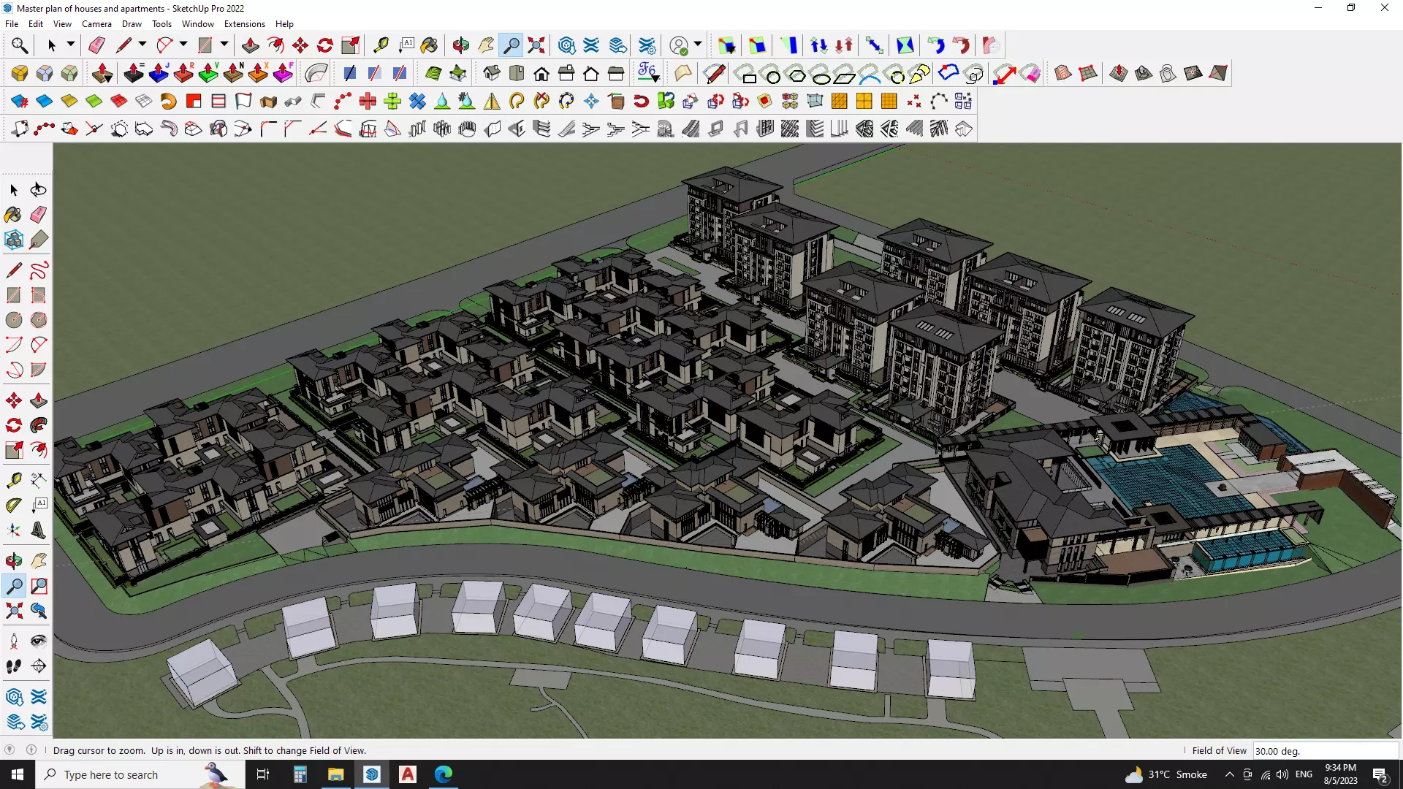This screenshot has height=789, width=1403.
Task: Activate the Orbit camera tool
Action: 460,45
